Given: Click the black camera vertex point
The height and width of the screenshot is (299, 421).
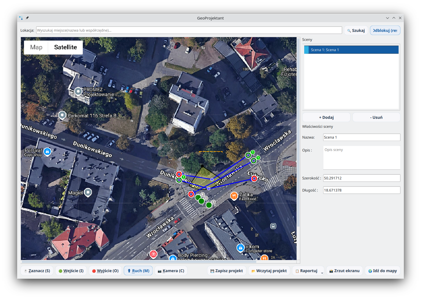Looking at the screenshot, I should coord(202,166).
